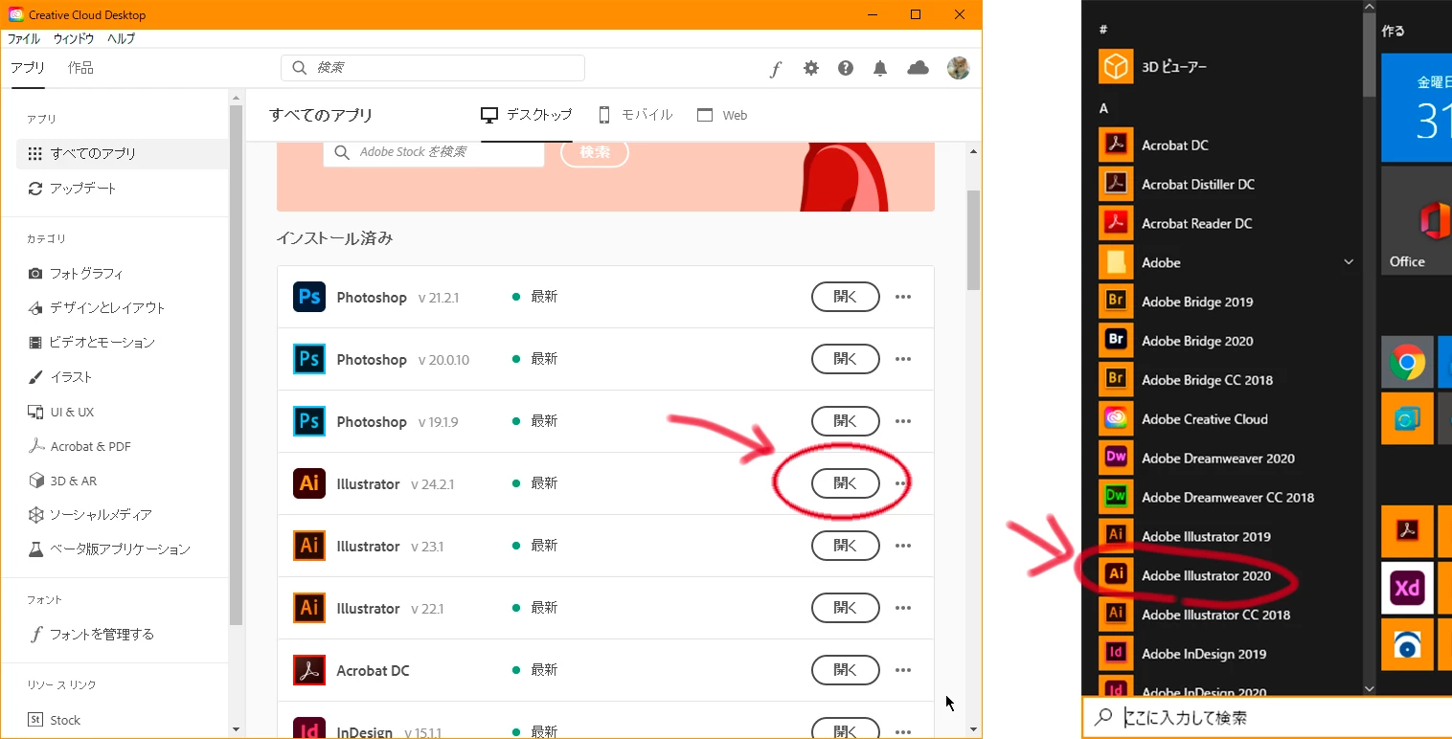Open the Office tile in Start
Viewport: 1452px width, 739px height.
point(1417,219)
